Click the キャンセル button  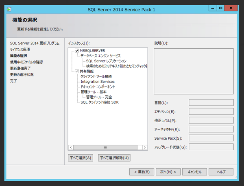194,172
